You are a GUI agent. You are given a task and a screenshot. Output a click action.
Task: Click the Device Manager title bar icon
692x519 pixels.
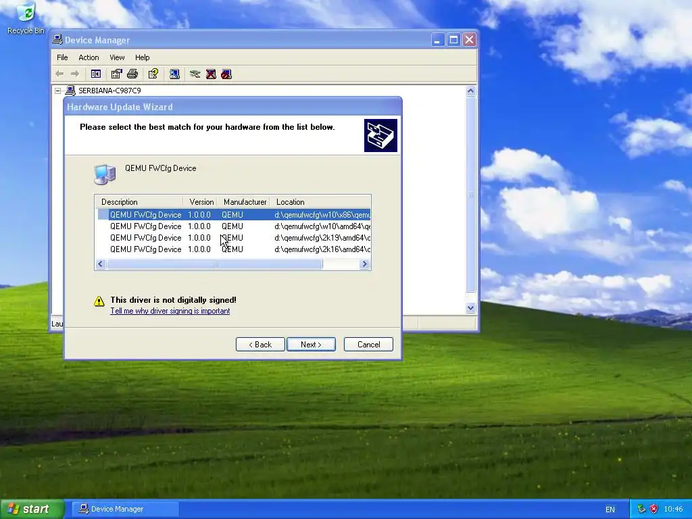tap(57, 40)
